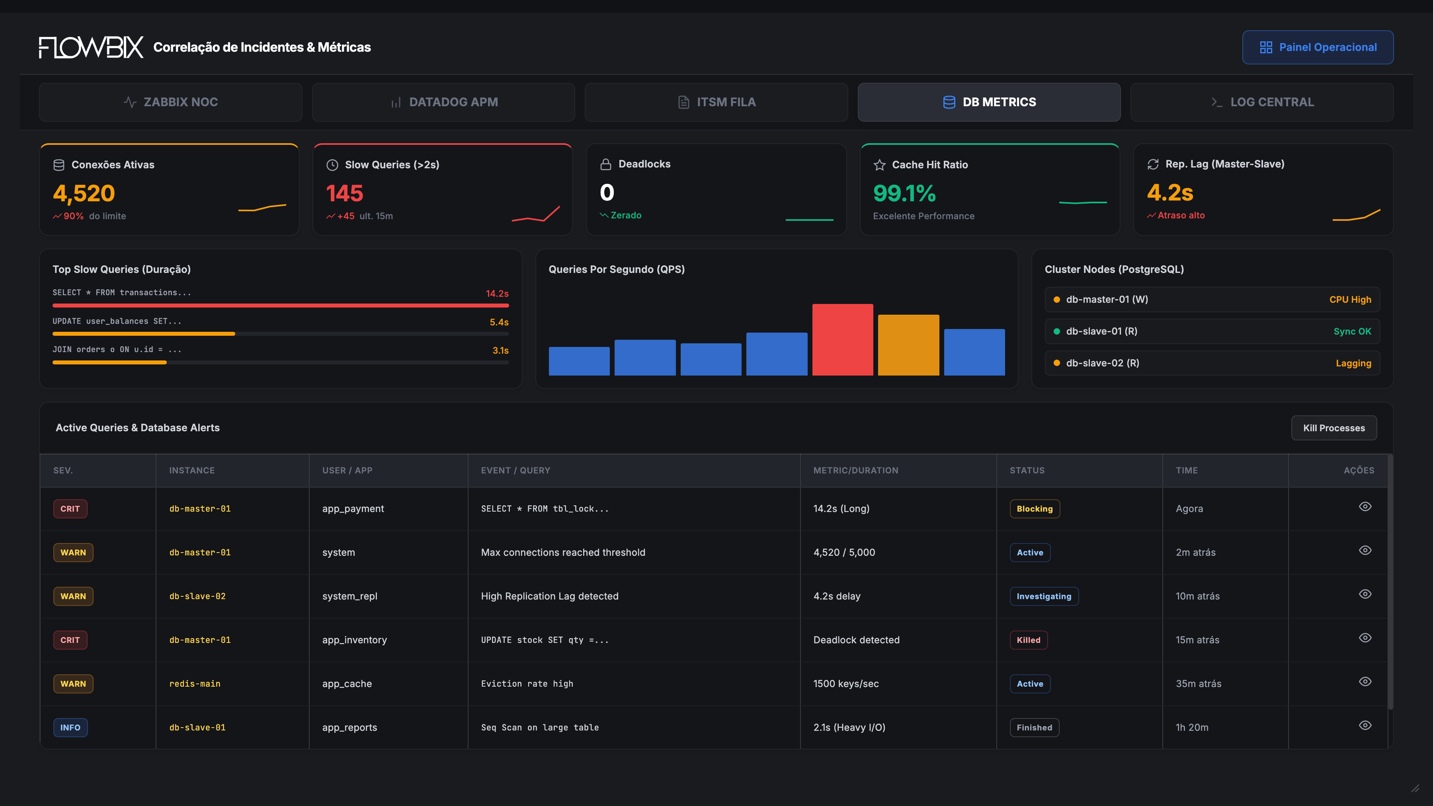This screenshot has width=1433, height=806.
Task: Toggle eye icon on High Replication Lag row
Action: pos(1365,594)
